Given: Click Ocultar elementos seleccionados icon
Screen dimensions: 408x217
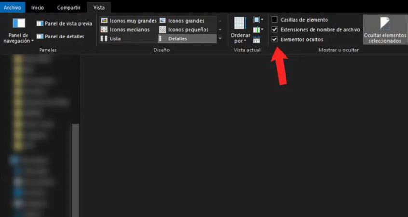Looking at the screenshot, I should (384, 24).
